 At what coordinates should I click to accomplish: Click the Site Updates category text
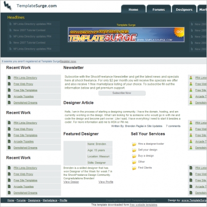(x=154, y=126)
